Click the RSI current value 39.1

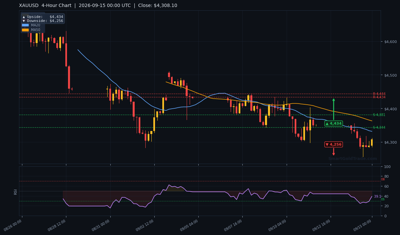coord(377,197)
